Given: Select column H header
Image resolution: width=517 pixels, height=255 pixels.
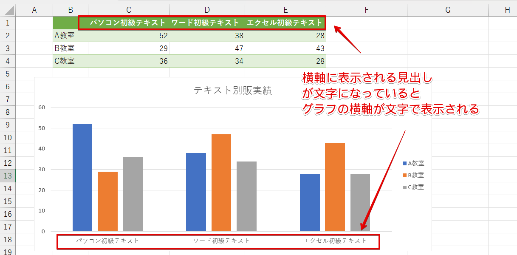Looking at the screenshot, I should 507,10.
